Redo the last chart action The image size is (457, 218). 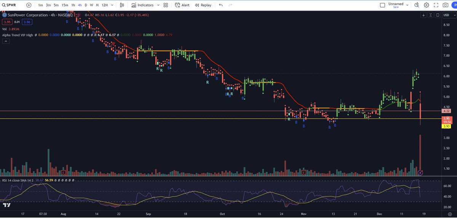pyautogui.click(x=230, y=5)
